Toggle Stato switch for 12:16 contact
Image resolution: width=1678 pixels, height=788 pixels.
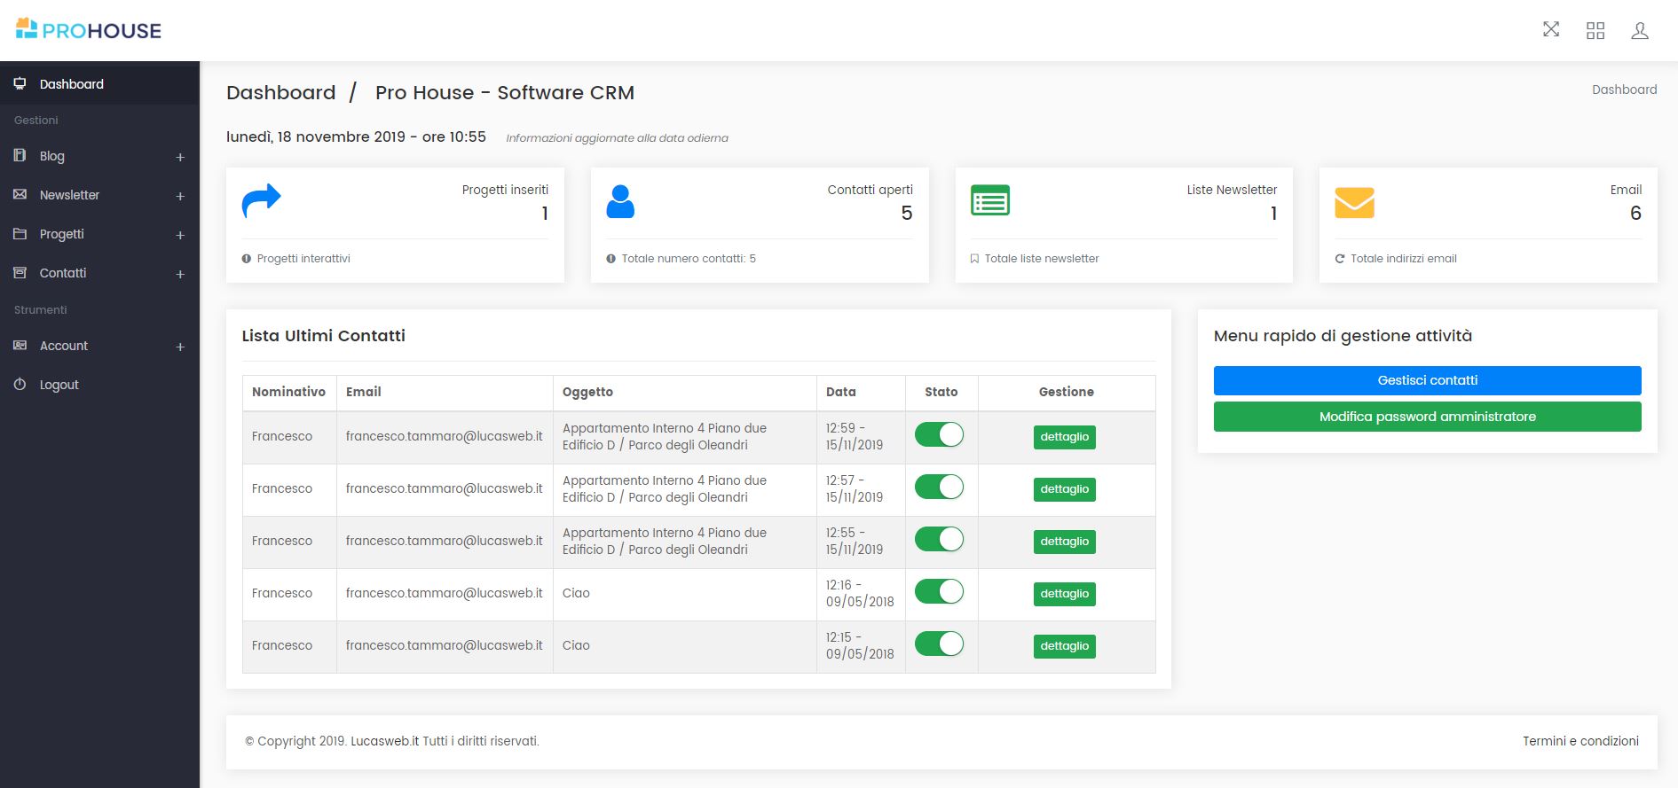click(939, 591)
